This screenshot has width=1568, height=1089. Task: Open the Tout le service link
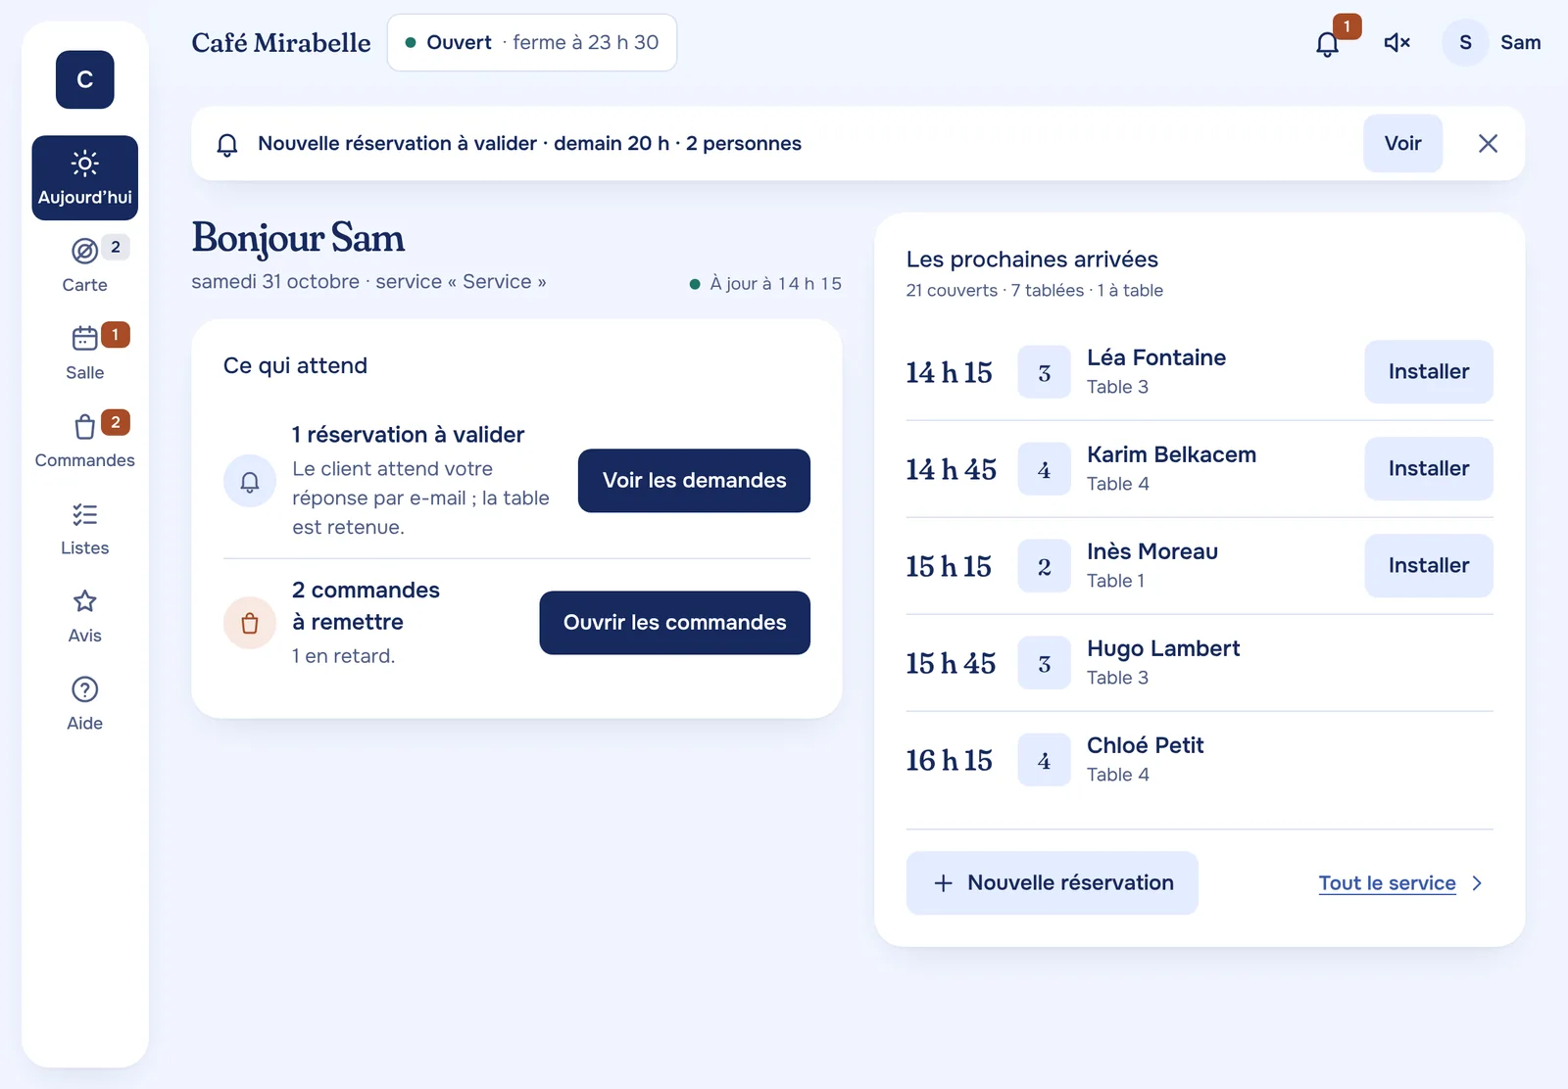(1387, 883)
